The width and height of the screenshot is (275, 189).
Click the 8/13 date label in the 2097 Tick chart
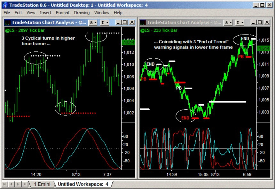point(76,174)
